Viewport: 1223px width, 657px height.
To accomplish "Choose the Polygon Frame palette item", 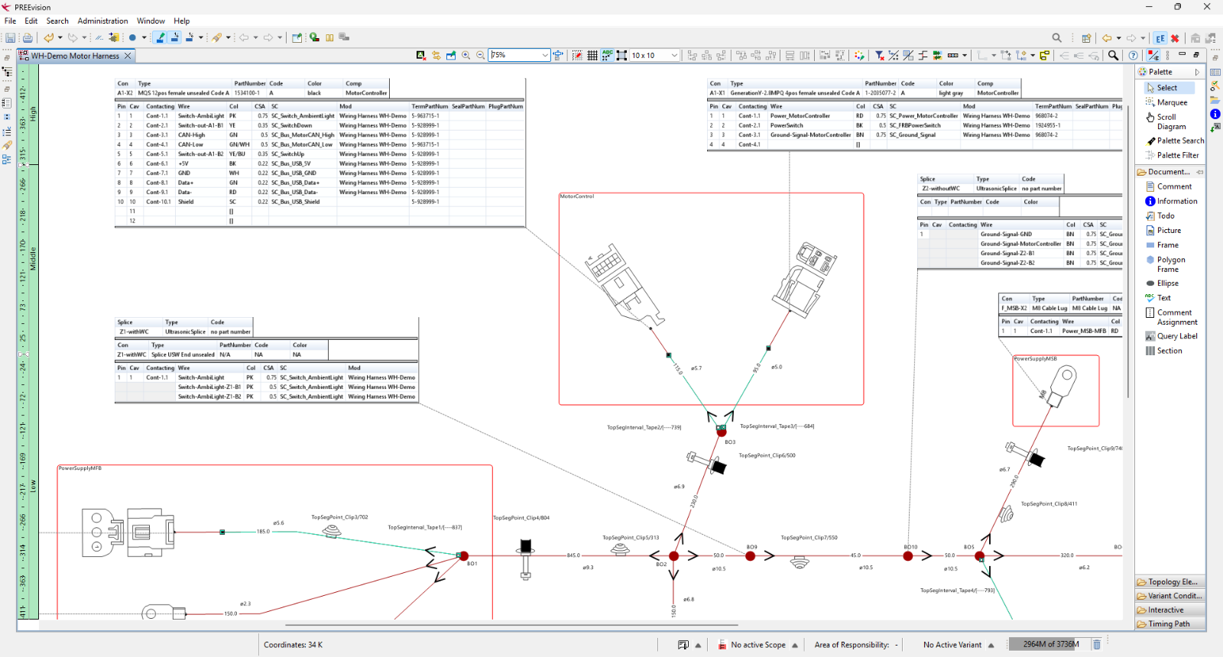I will pyautogui.click(x=1166, y=264).
